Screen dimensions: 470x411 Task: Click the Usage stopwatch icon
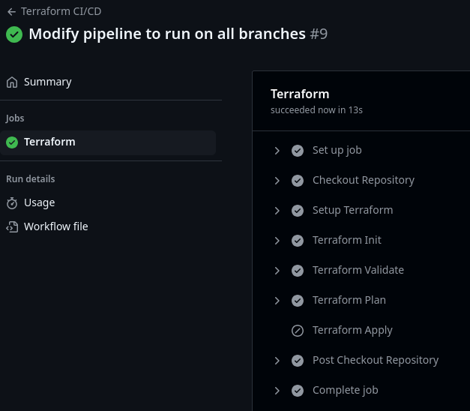(12, 203)
